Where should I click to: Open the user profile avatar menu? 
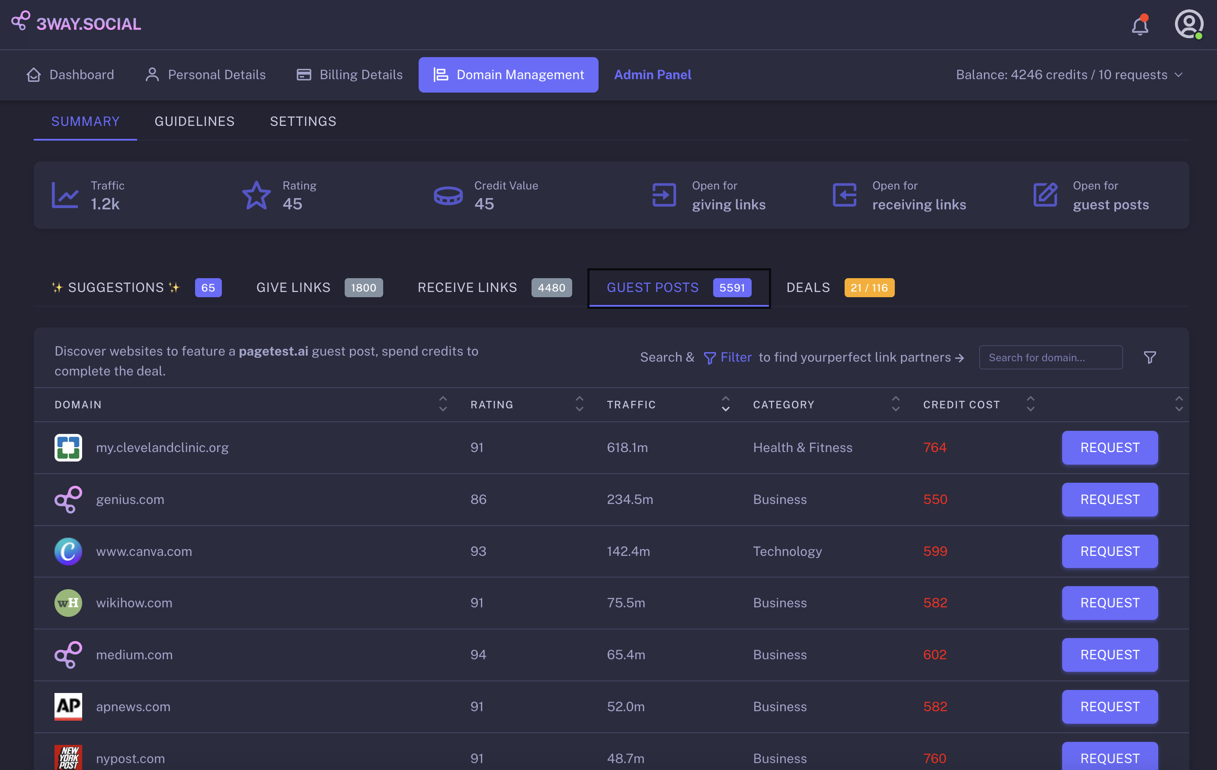pos(1189,24)
